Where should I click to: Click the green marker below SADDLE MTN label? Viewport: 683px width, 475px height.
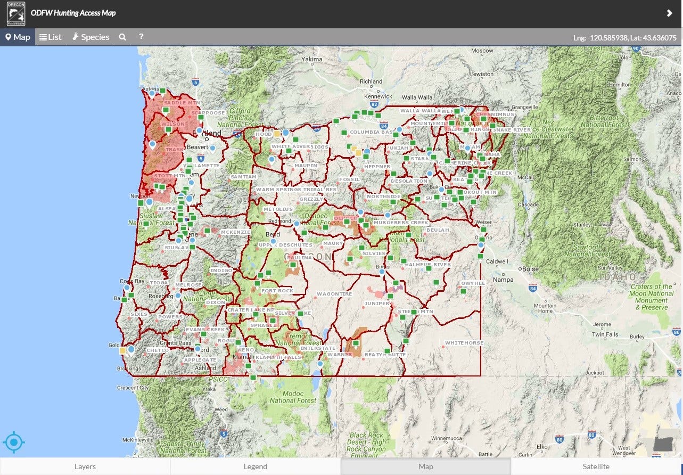[x=166, y=110]
